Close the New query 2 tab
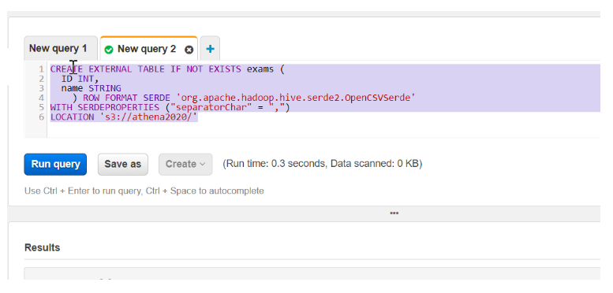The width and height of the screenshot is (613, 293). tap(189, 50)
